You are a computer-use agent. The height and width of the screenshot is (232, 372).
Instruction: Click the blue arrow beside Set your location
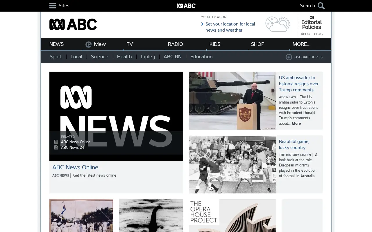(202, 24)
